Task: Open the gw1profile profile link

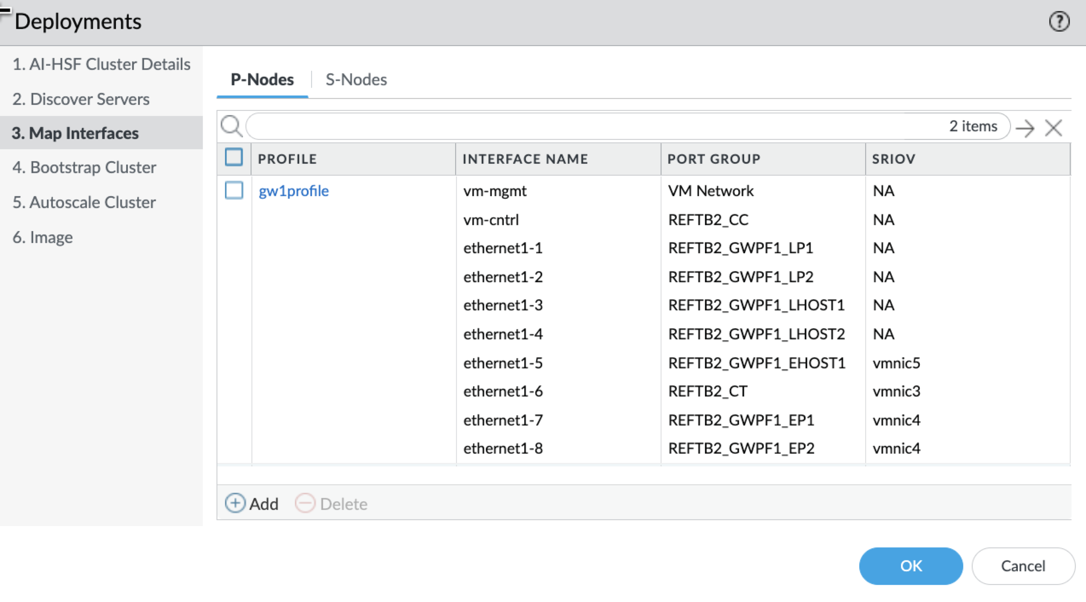Action: [294, 191]
